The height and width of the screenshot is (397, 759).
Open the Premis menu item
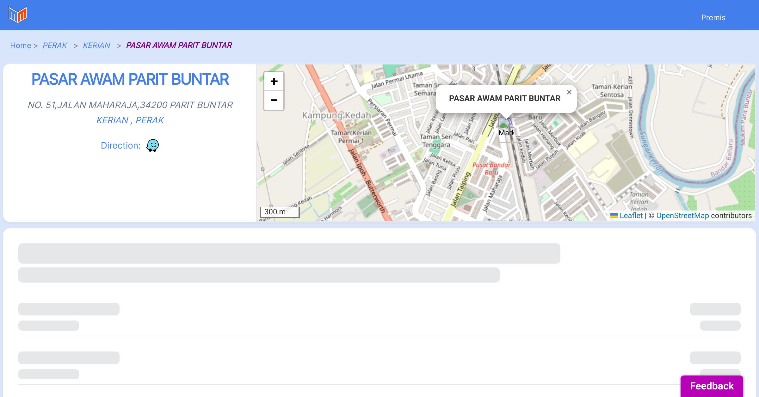(713, 18)
